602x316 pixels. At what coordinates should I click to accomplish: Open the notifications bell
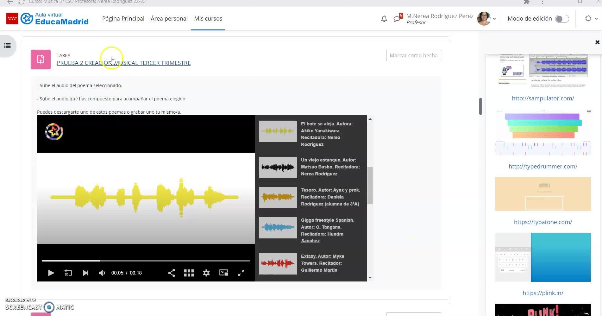coord(384,19)
